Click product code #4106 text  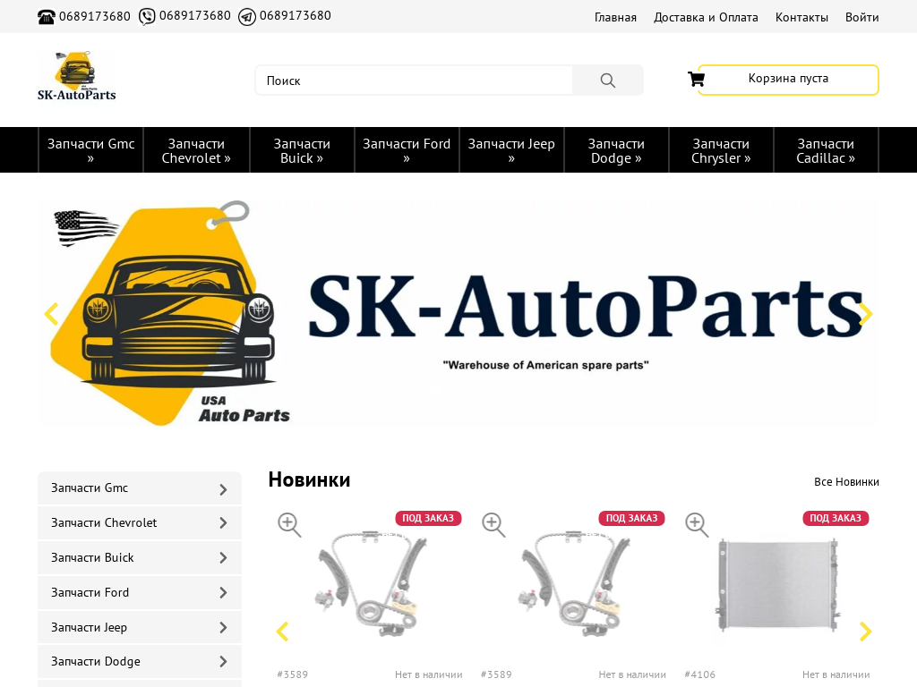coord(700,674)
